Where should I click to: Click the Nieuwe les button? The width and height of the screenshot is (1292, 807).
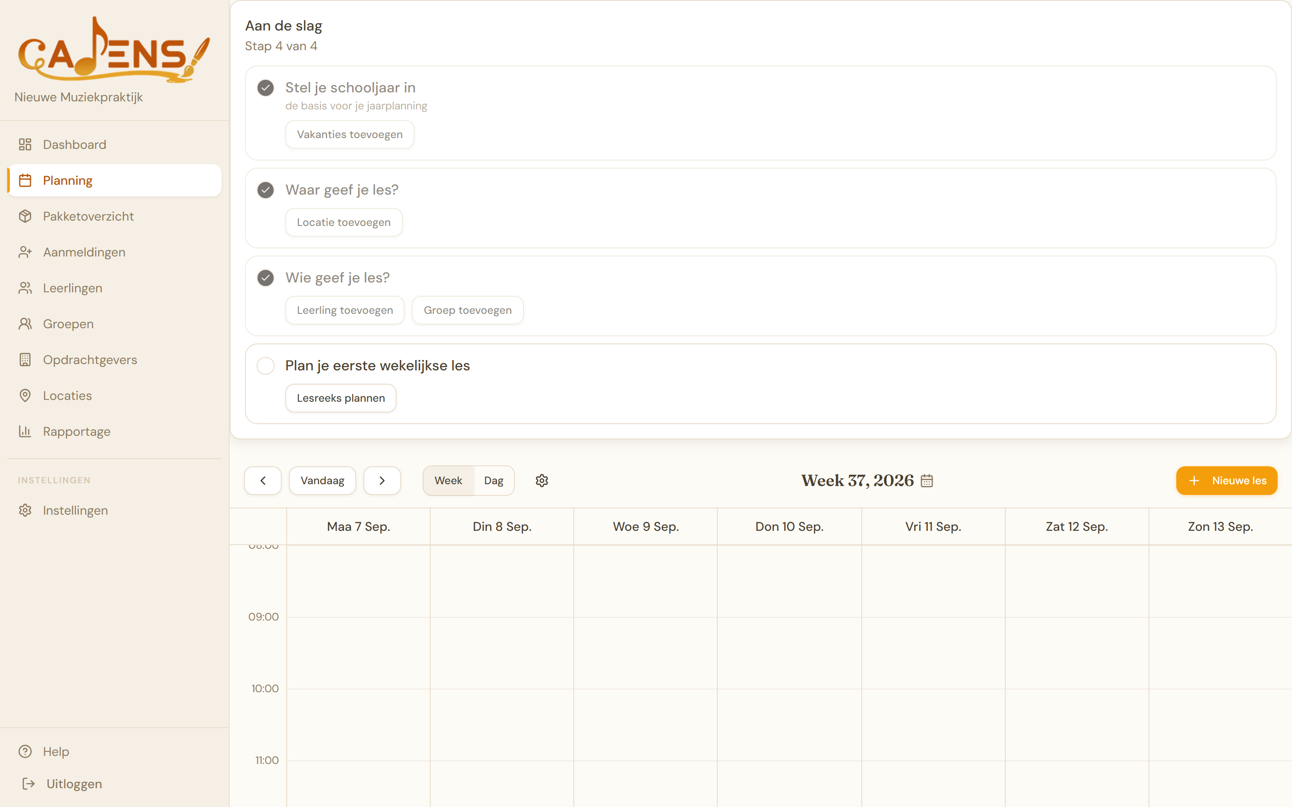1227,480
